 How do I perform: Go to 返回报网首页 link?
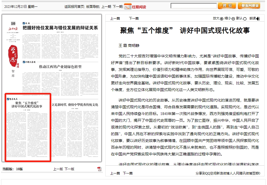click(x=74, y=7)
